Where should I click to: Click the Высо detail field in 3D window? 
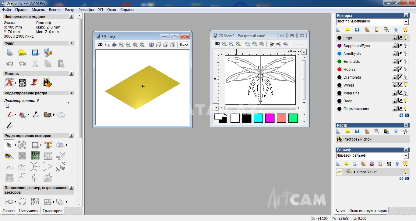184,45
